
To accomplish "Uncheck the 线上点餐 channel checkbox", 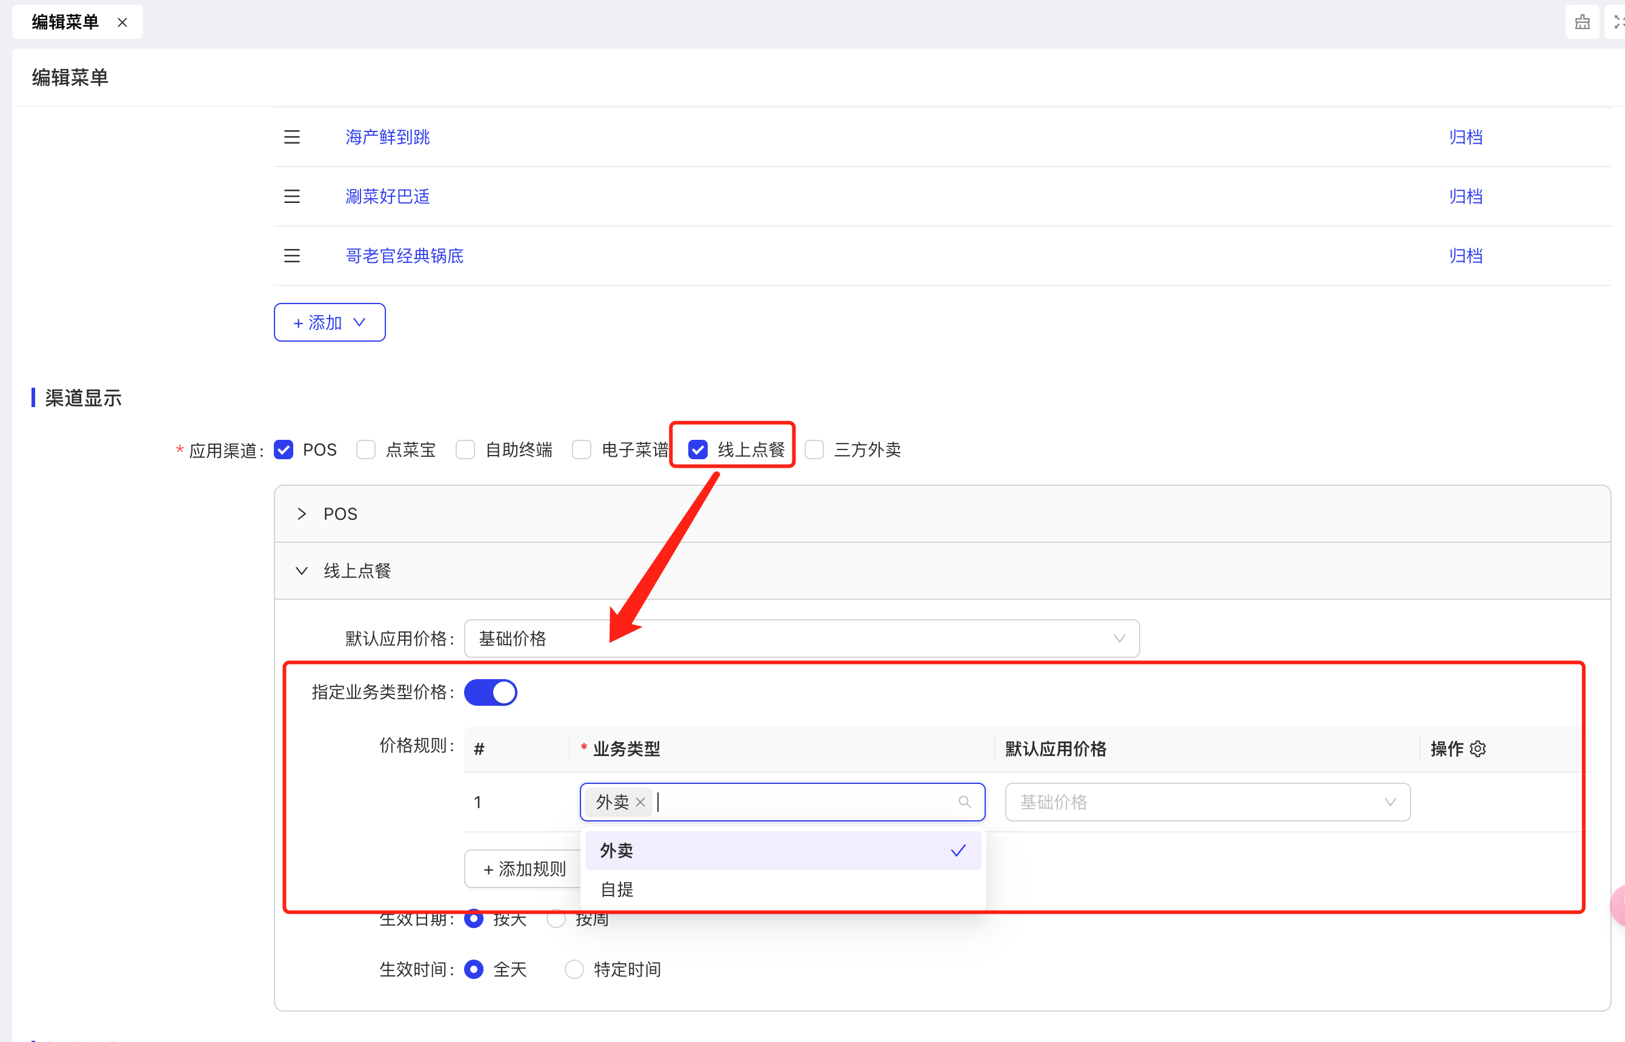I will [698, 450].
